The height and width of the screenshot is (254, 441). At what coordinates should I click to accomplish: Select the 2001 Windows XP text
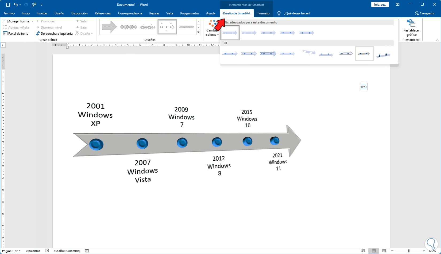[95, 115]
